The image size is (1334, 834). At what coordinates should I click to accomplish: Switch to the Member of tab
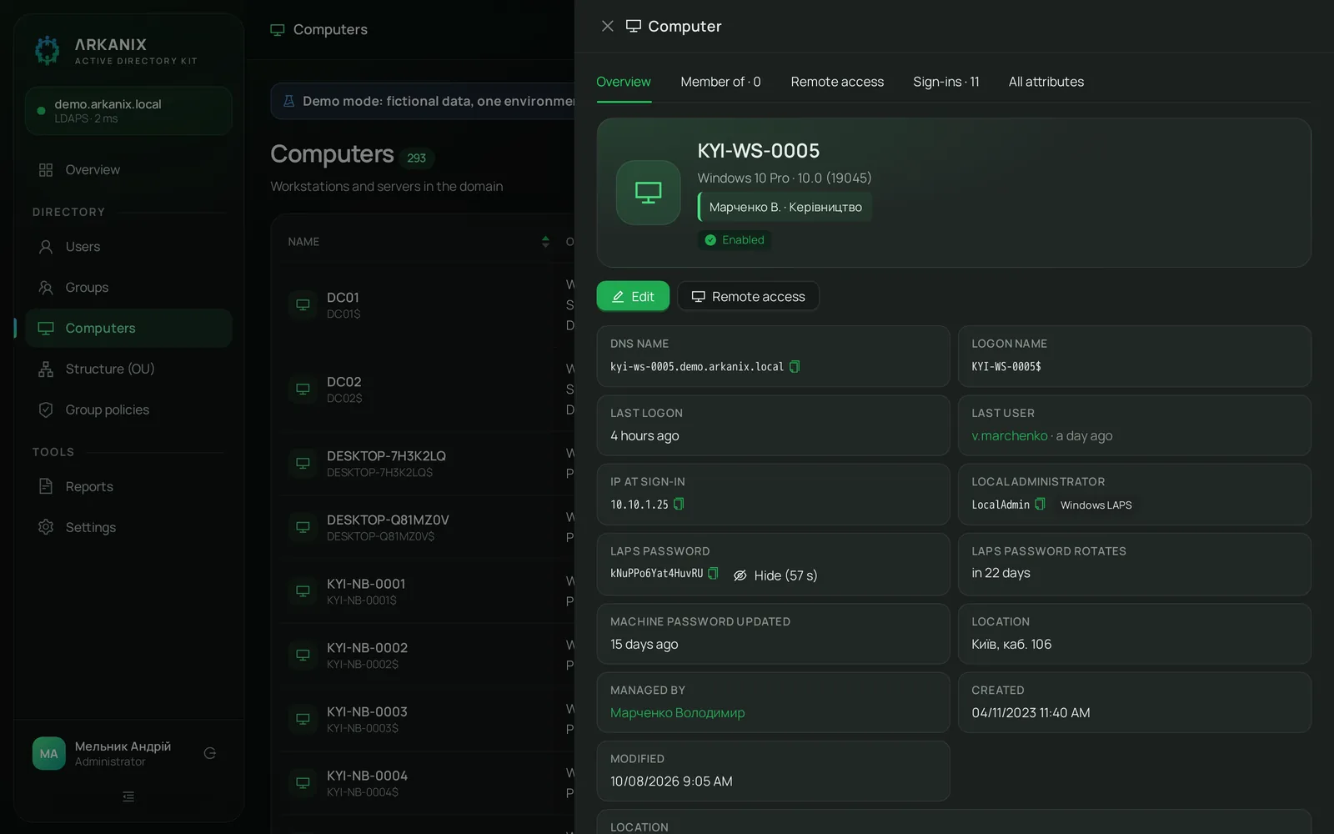click(x=720, y=82)
